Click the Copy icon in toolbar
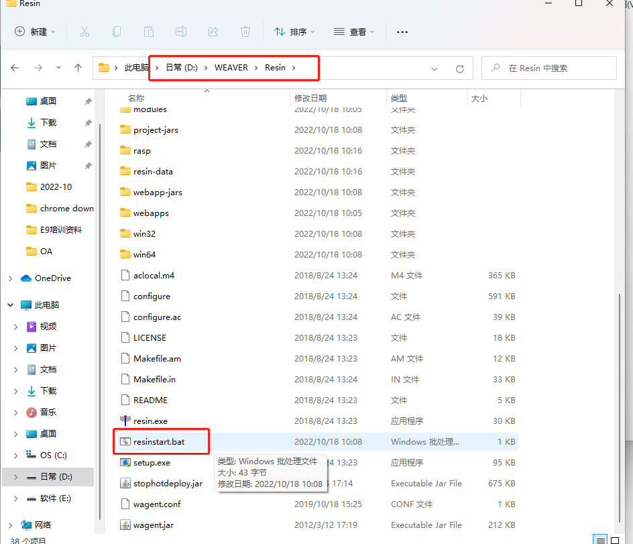The width and height of the screenshot is (633, 544). 117,32
